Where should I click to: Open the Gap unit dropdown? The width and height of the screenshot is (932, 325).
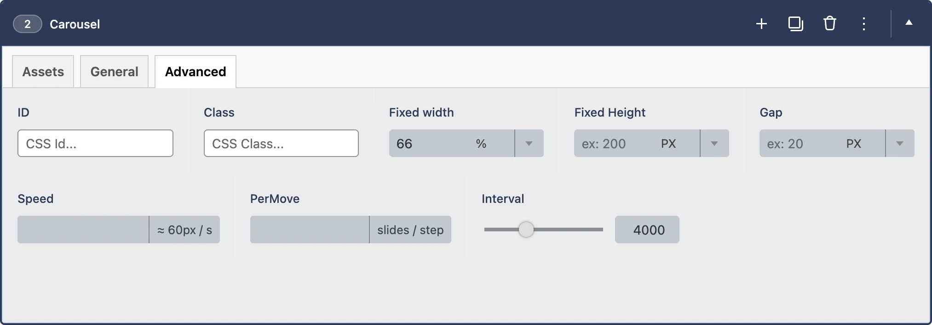(x=900, y=144)
